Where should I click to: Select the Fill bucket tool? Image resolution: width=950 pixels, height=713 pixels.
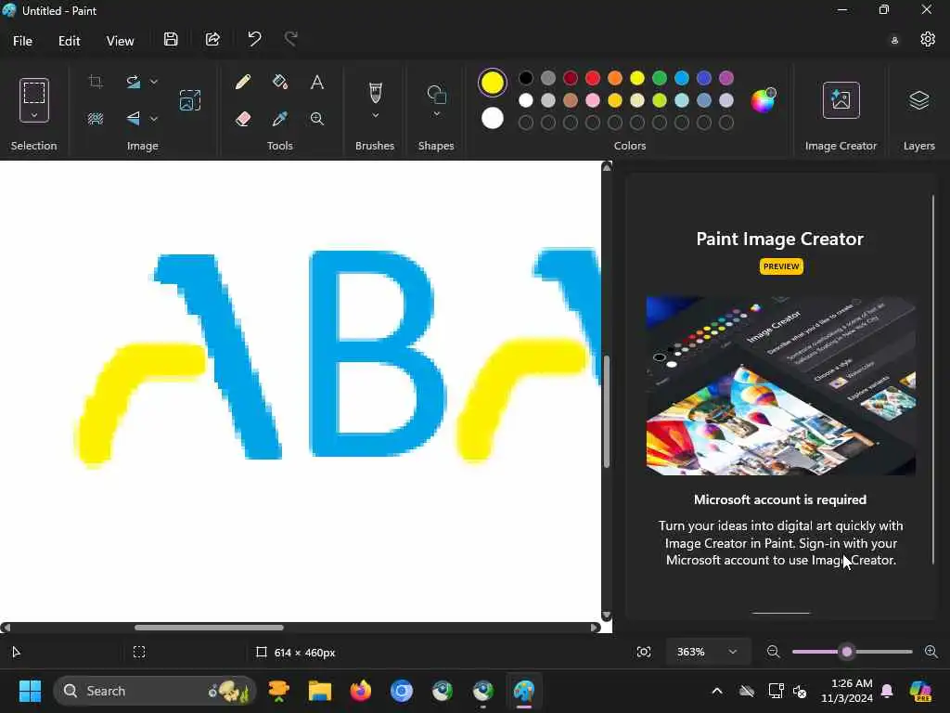click(280, 82)
